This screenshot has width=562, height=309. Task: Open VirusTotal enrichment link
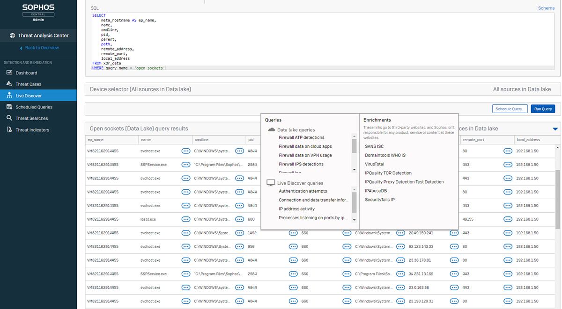coord(374,164)
